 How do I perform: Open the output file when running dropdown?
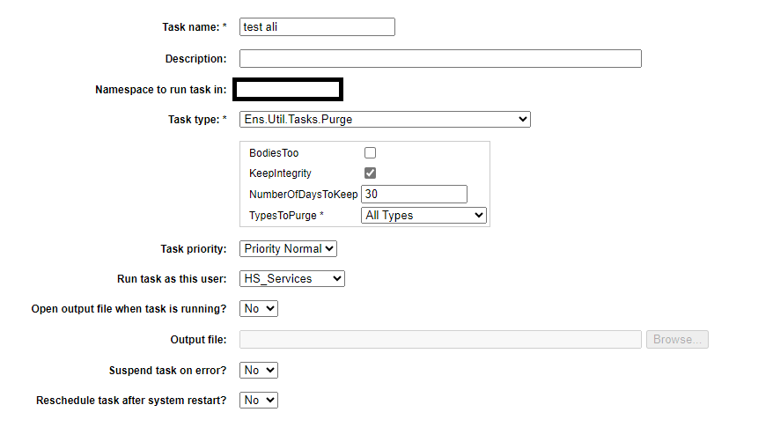pyautogui.click(x=259, y=309)
